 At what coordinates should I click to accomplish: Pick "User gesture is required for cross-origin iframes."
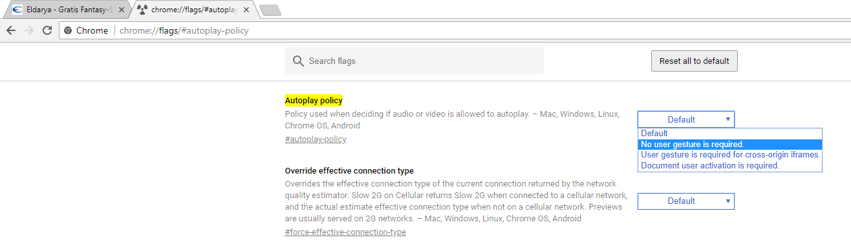tap(730, 155)
